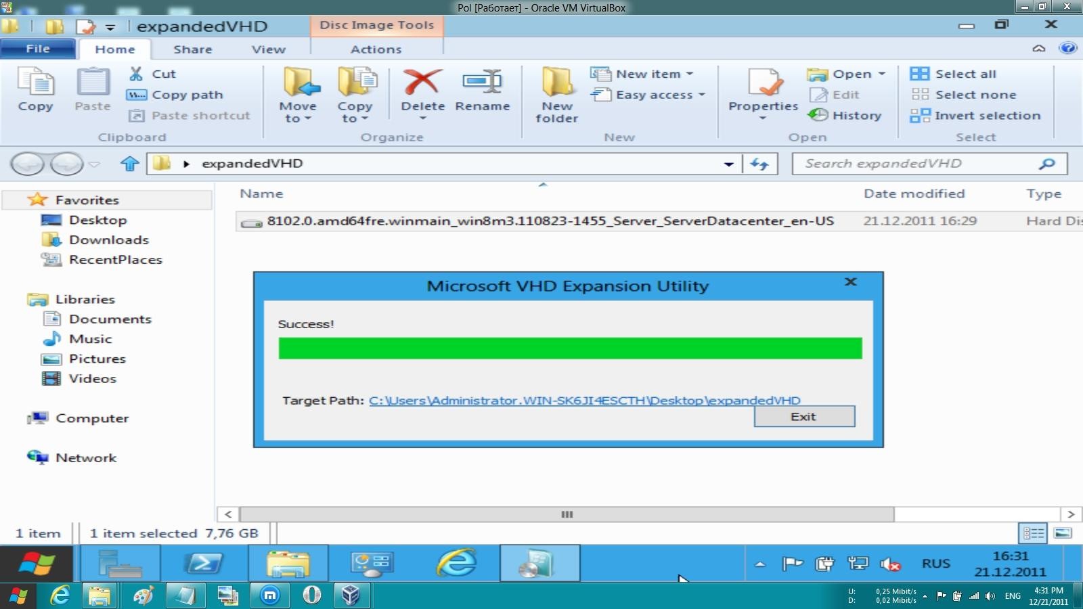
Task: Click the Exit button in VHD Expansion Utility
Action: (x=804, y=416)
